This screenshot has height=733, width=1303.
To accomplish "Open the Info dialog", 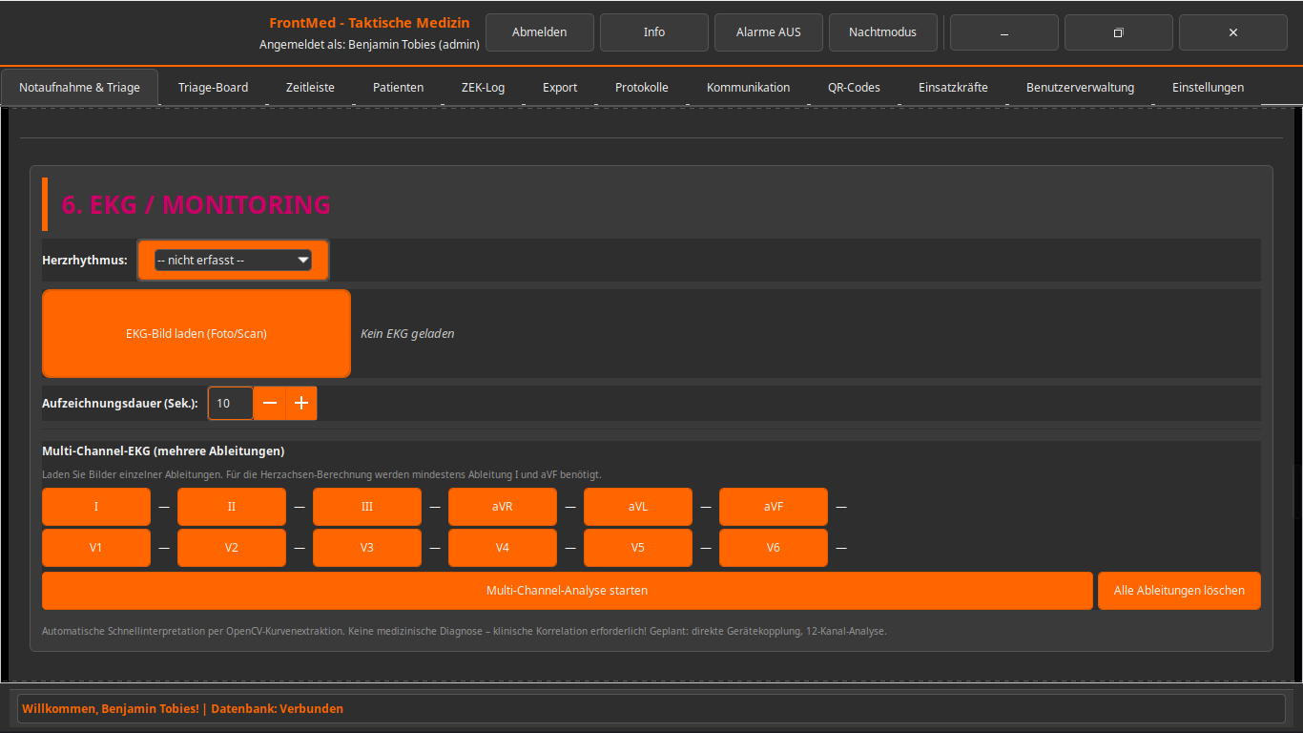I will [653, 32].
